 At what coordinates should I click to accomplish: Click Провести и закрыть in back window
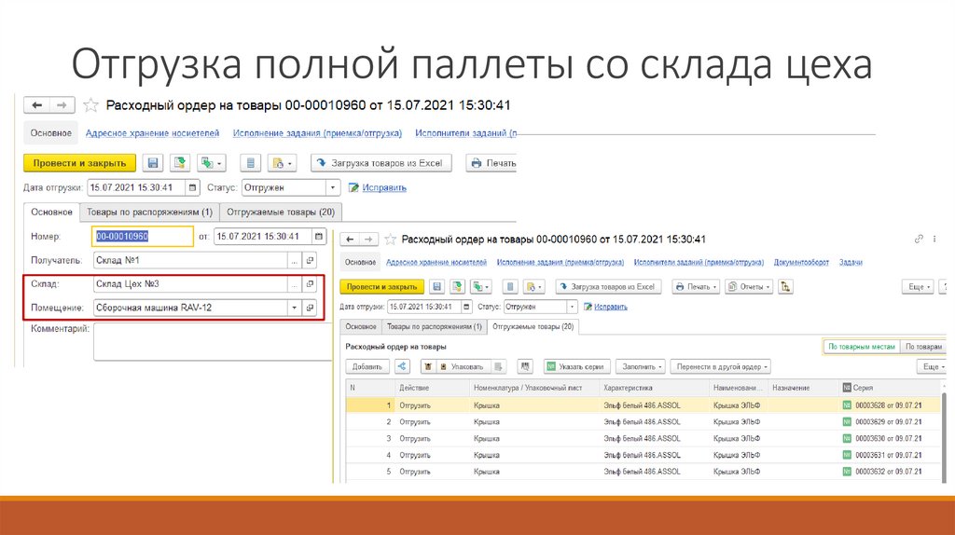[79, 163]
